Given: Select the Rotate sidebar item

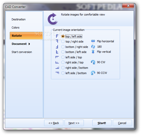Looking at the screenshot, I should (x=26, y=36).
